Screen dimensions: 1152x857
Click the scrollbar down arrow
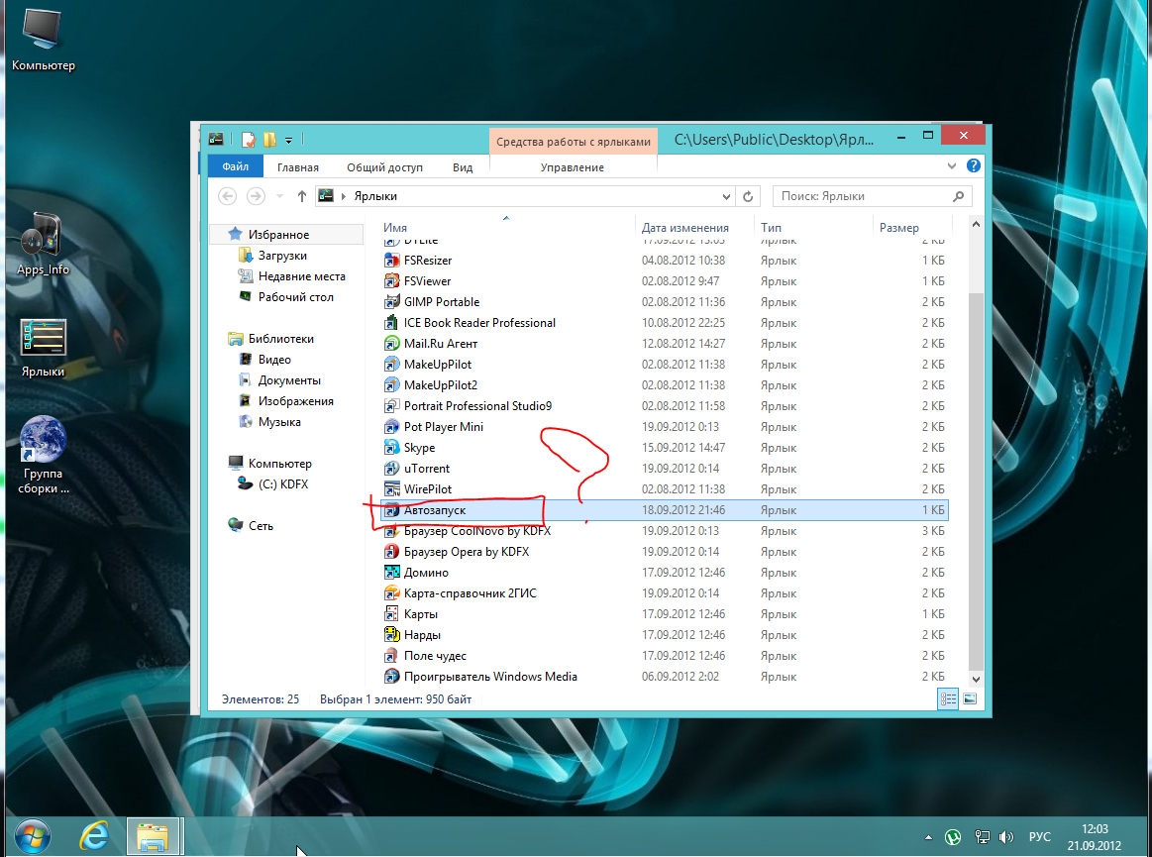(976, 679)
